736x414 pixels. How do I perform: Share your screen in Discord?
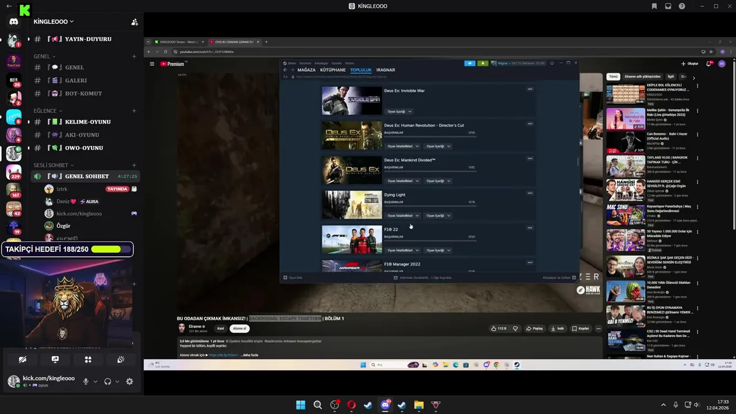(x=55, y=359)
